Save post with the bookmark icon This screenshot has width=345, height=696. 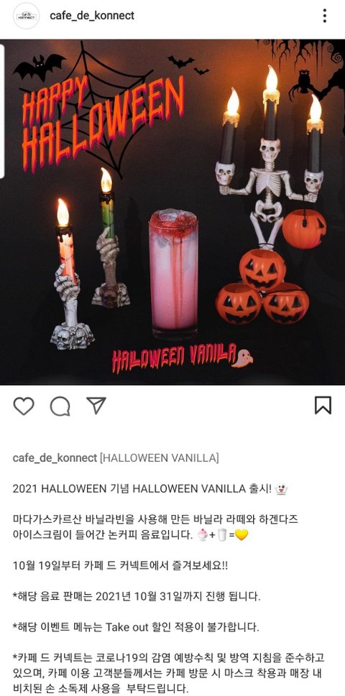[x=323, y=405]
